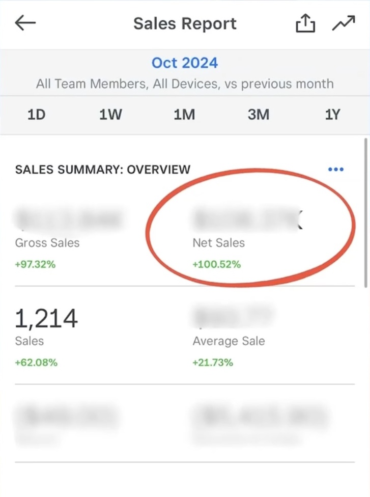Switch to the 3M view
The width and height of the screenshot is (370, 497).
click(259, 115)
